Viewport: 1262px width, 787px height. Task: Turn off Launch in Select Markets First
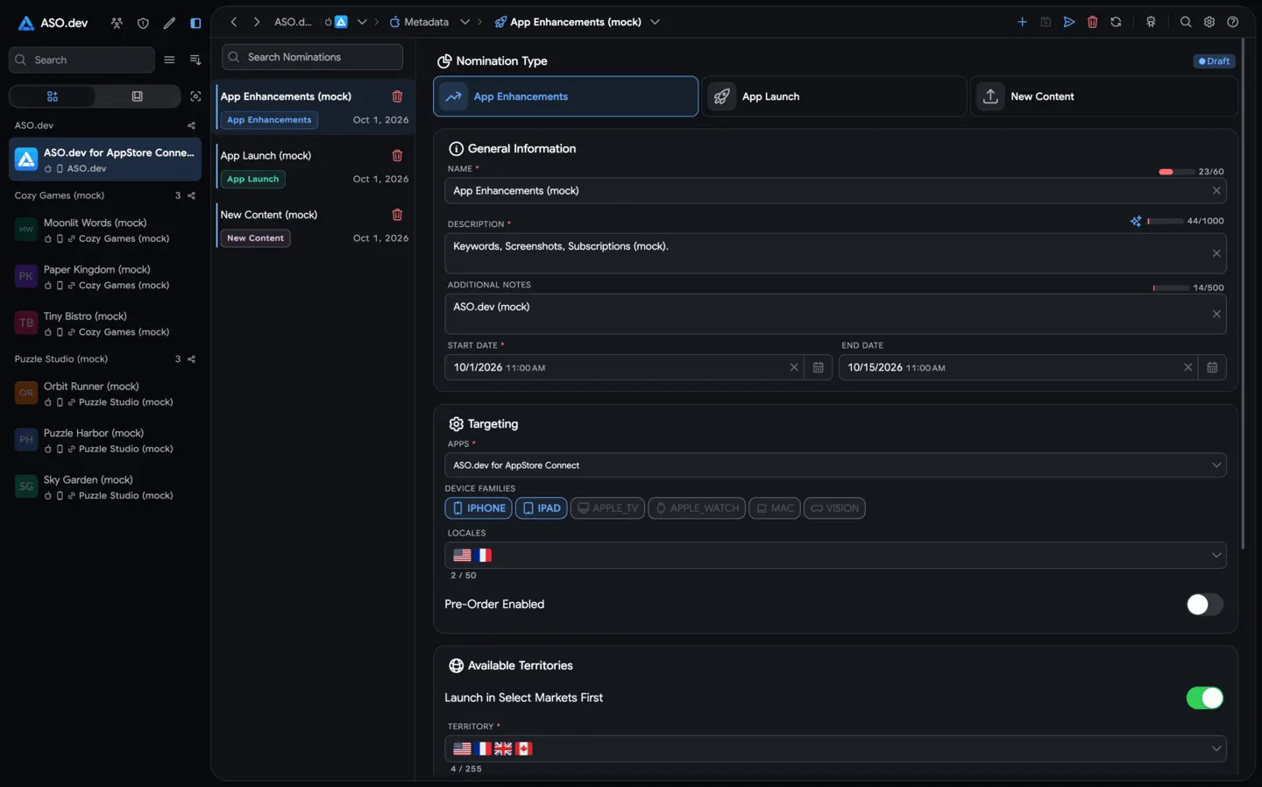coord(1204,698)
